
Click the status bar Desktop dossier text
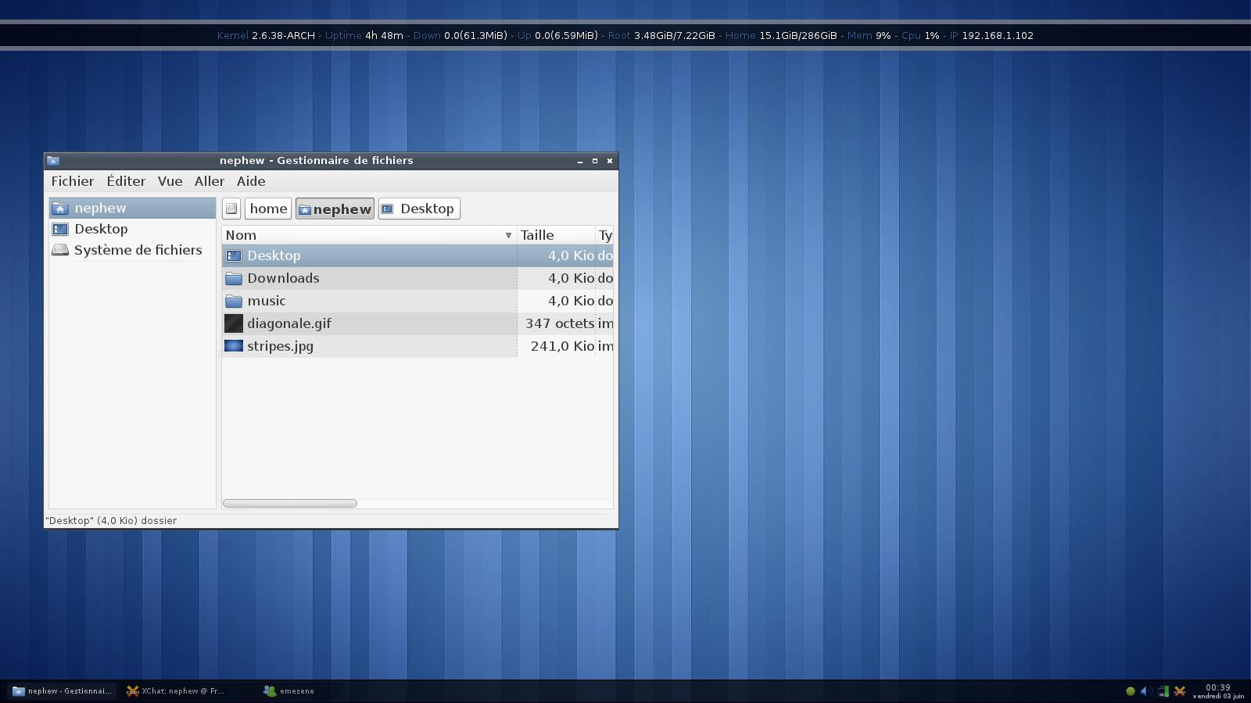coord(111,521)
